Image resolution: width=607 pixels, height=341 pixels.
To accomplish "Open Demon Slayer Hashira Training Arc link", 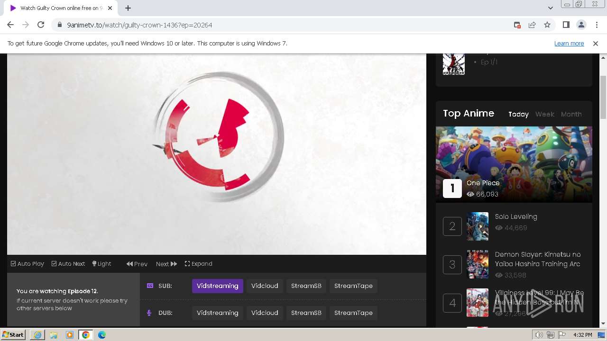I will [x=538, y=259].
